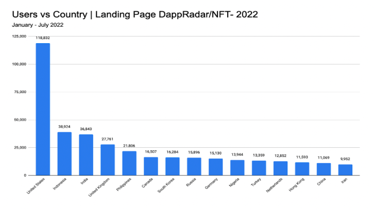374x210 pixels.
Task: Click the 25,000 y-axis tick label
Action: 20,148
